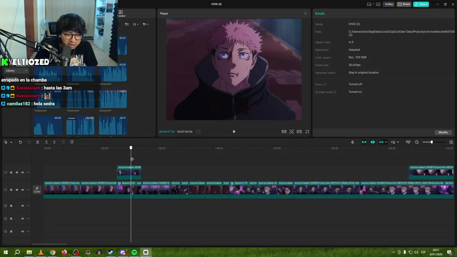
Task: Mute the upper video track
Action: tap(22, 172)
